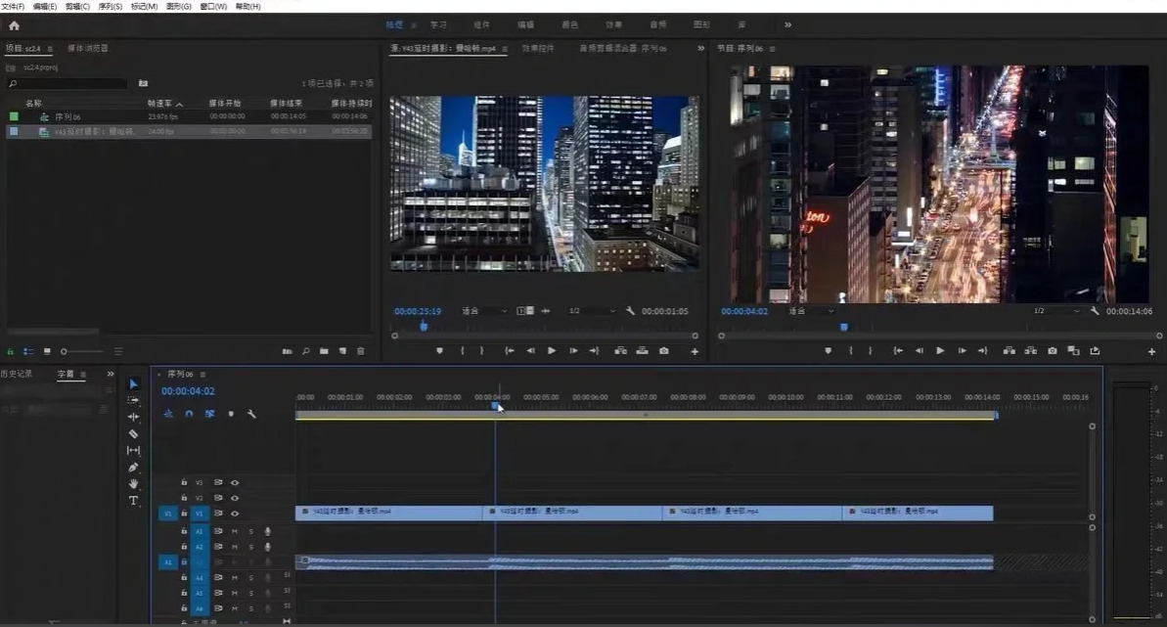Export frame from the Source monitor
Viewport: 1167px width, 627px height.
click(x=664, y=351)
